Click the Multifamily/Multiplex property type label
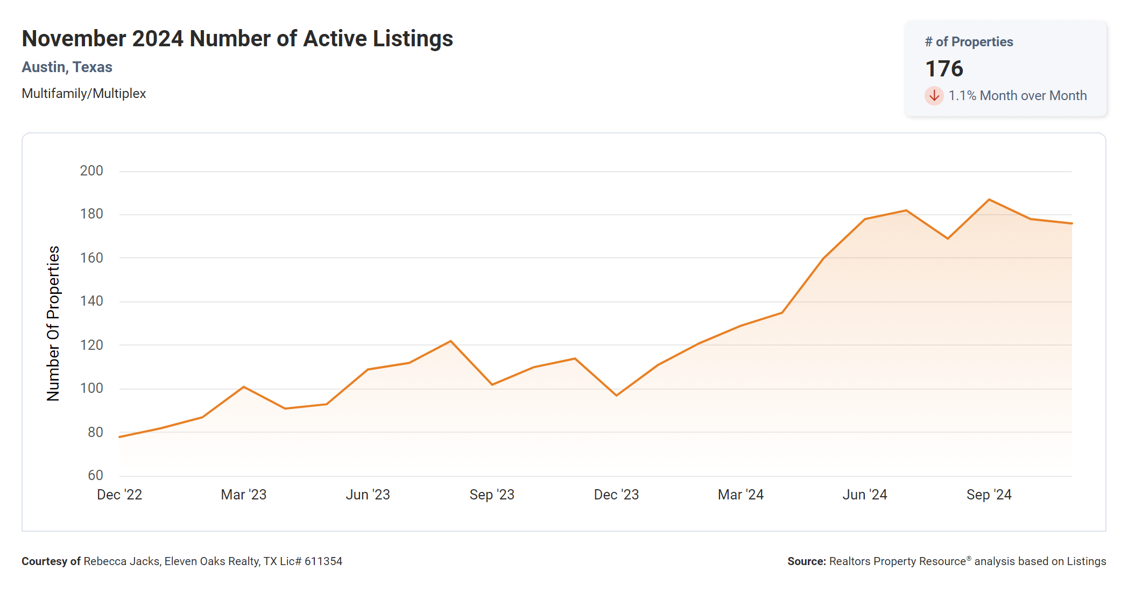This screenshot has height=592, width=1128. click(83, 94)
